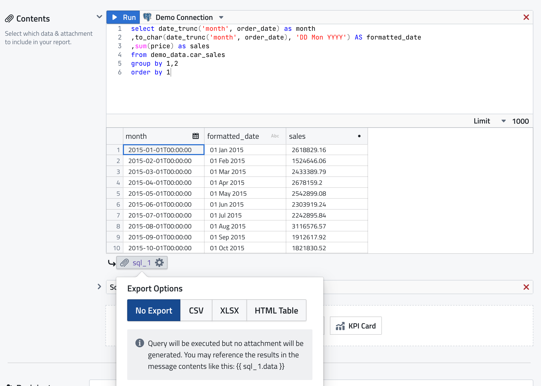Screen dimensions: 541x386
Task: Click the calendar type icon in month column
Action: point(196,136)
